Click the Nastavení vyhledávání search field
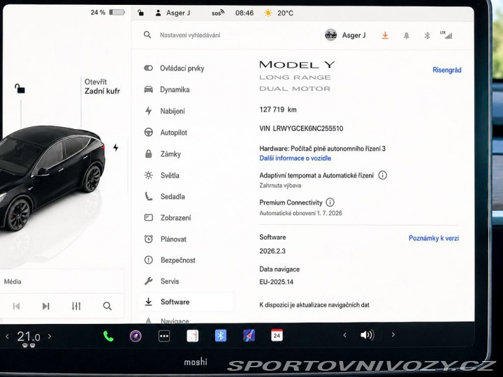 (x=190, y=36)
